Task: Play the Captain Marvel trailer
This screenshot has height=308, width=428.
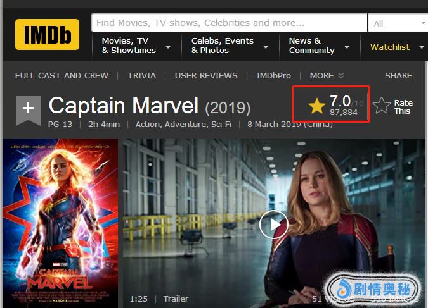Action: [x=274, y=225]
